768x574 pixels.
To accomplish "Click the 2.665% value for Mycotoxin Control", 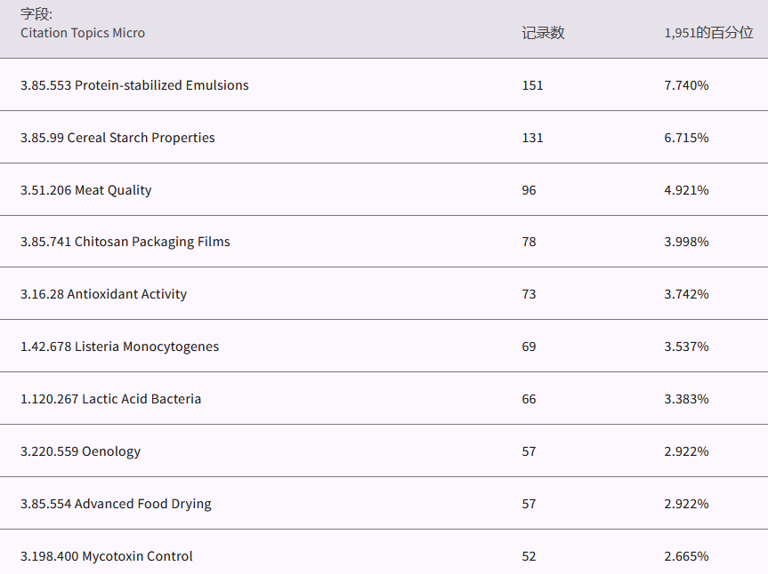I will point(686,556).
